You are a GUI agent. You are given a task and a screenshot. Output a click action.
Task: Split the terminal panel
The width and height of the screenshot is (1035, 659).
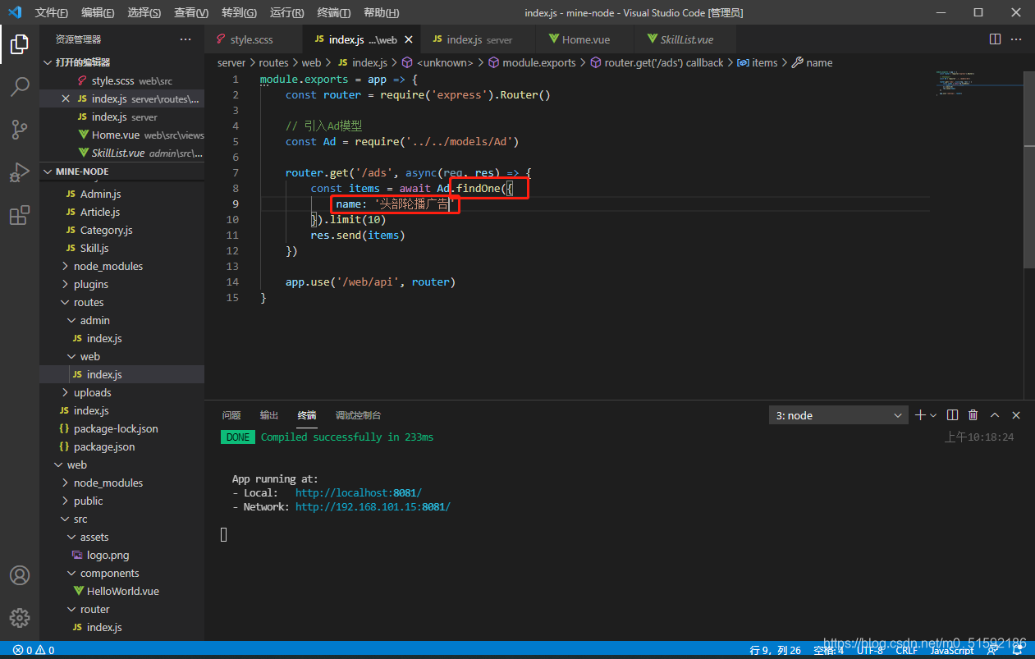[952, 415]
